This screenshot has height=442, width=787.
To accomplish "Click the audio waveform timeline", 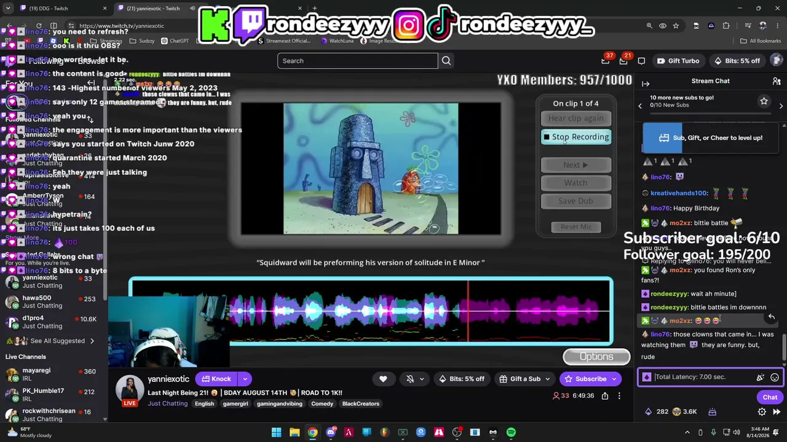I will [x=371, y=311].
